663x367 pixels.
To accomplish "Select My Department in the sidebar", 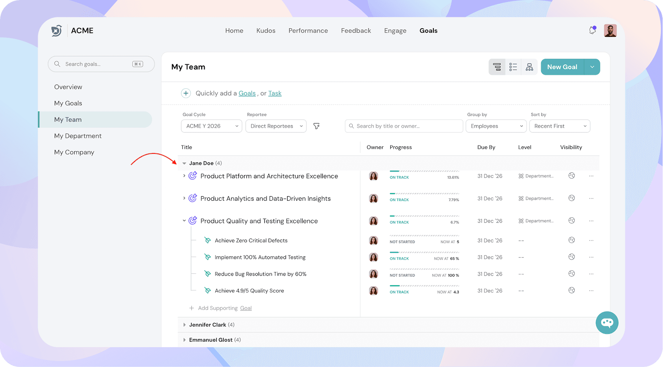I will coord(78,136).
